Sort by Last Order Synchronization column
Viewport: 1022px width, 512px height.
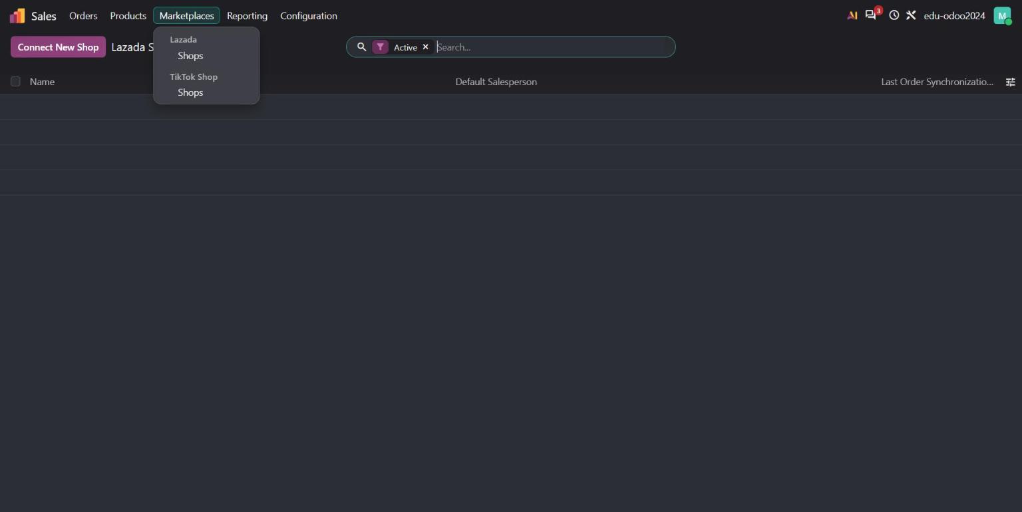pyautogui.click(x=937, y=82)
